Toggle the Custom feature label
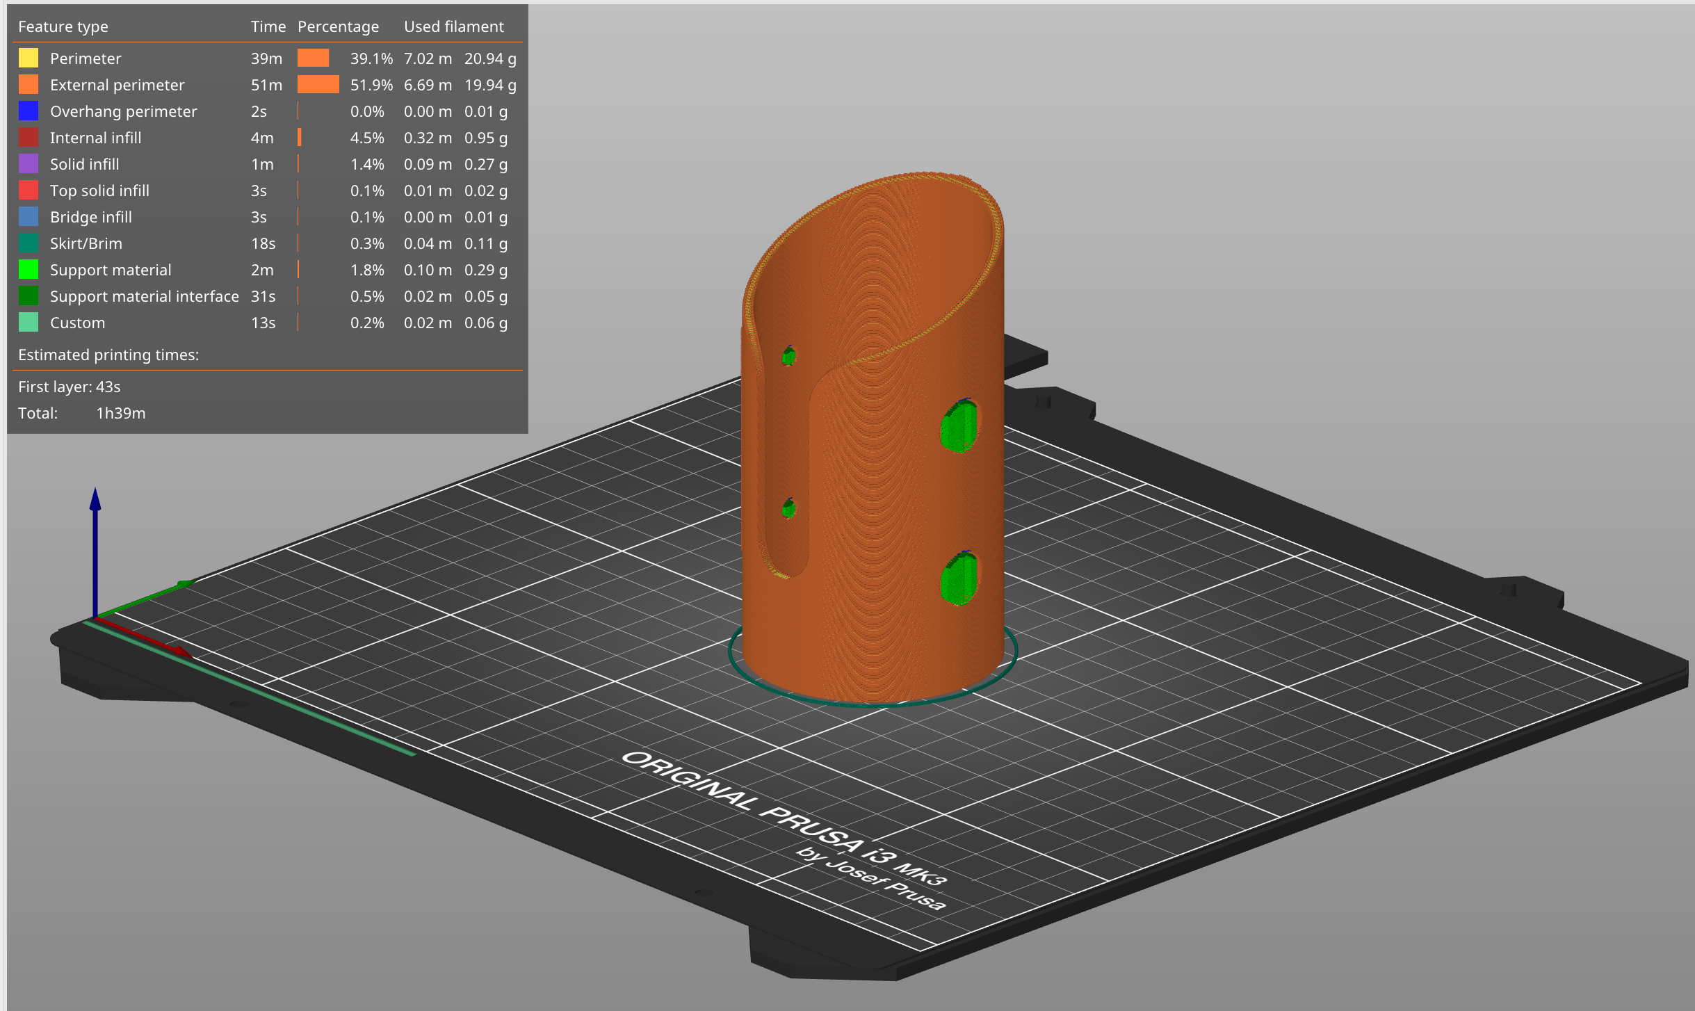Image resolution: width=1695 pixels, height=1011 pixels. pos(78,323)
